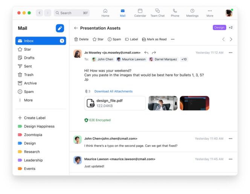The height and width of the screenshot is (194, 250).
Task: Expand the +10 additional recipients list
Action: [x=184, y=59]
